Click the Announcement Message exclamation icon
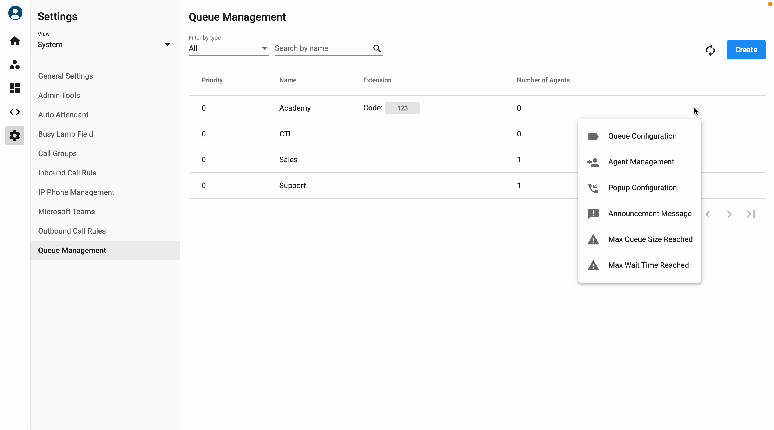 coord(593,214)
